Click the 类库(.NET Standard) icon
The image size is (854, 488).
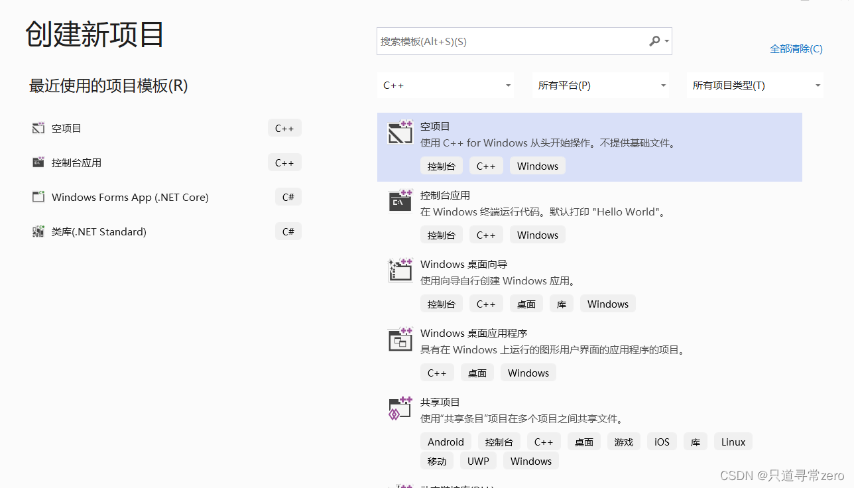(x=38, y=231)
